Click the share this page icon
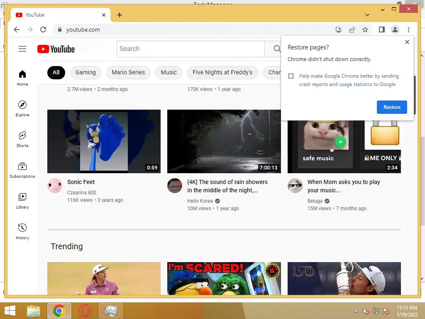425x319 pixels. pyautogui.click(x=352, y=29)
